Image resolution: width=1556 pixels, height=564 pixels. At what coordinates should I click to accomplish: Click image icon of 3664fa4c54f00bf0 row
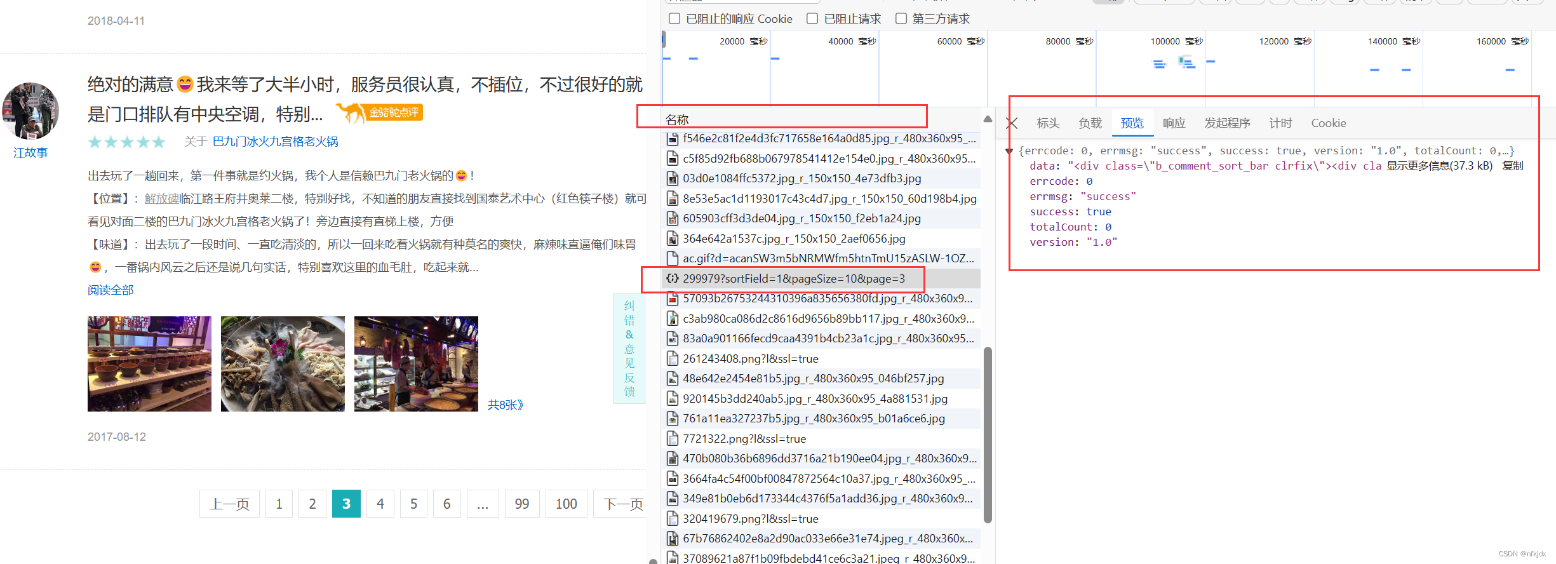point(672,478)
